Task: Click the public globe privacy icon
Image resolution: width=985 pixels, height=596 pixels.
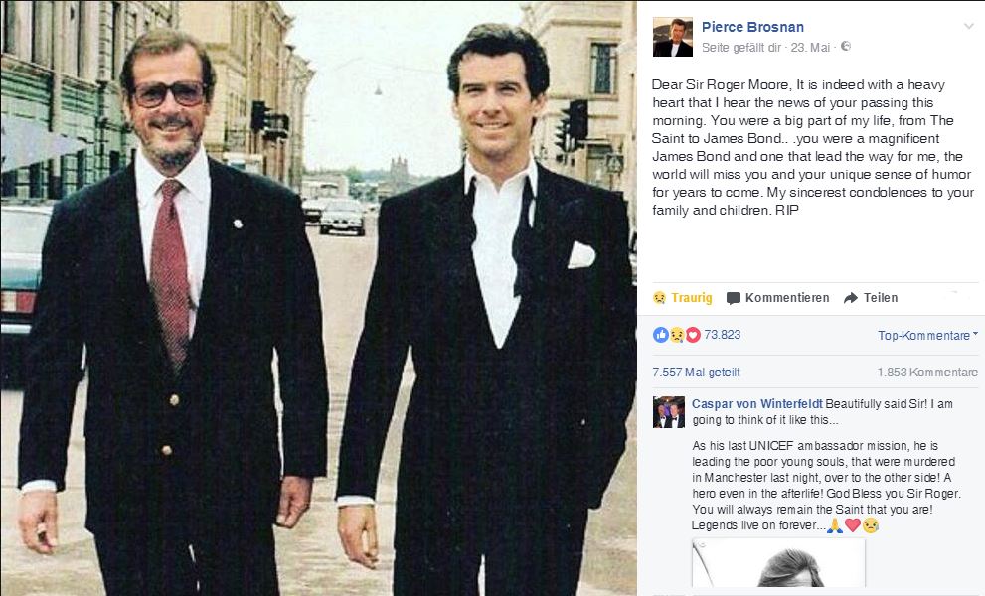Action: [846, 46]
